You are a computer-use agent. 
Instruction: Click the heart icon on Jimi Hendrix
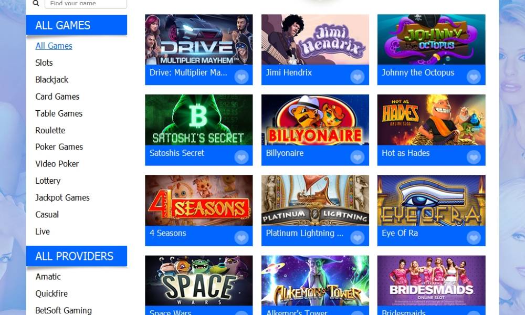point(357,77)
